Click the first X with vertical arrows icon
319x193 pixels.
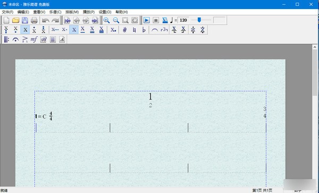click(193, 30)
